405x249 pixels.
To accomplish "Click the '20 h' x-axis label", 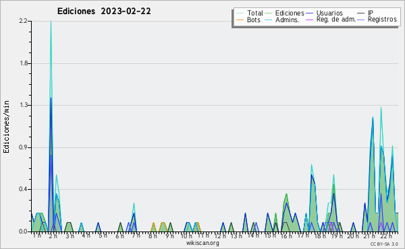I will click(x=353, y=236).
